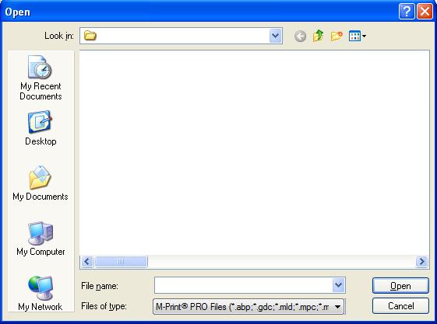Click the Cancel button

click(400, 306)
